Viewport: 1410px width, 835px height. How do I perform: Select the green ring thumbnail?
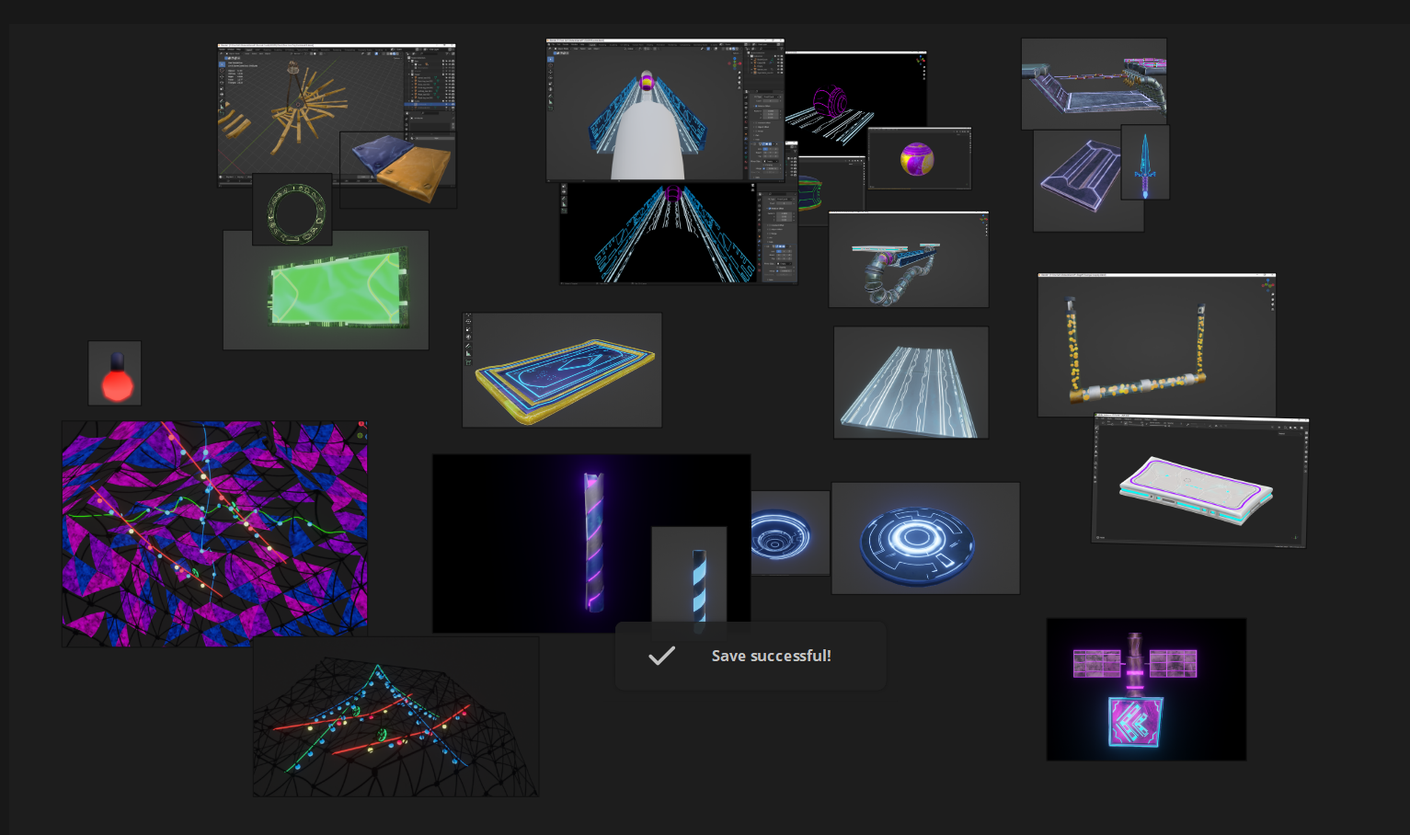292,210
